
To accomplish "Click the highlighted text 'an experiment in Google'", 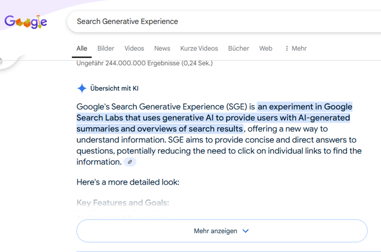I will click(305, 107).
